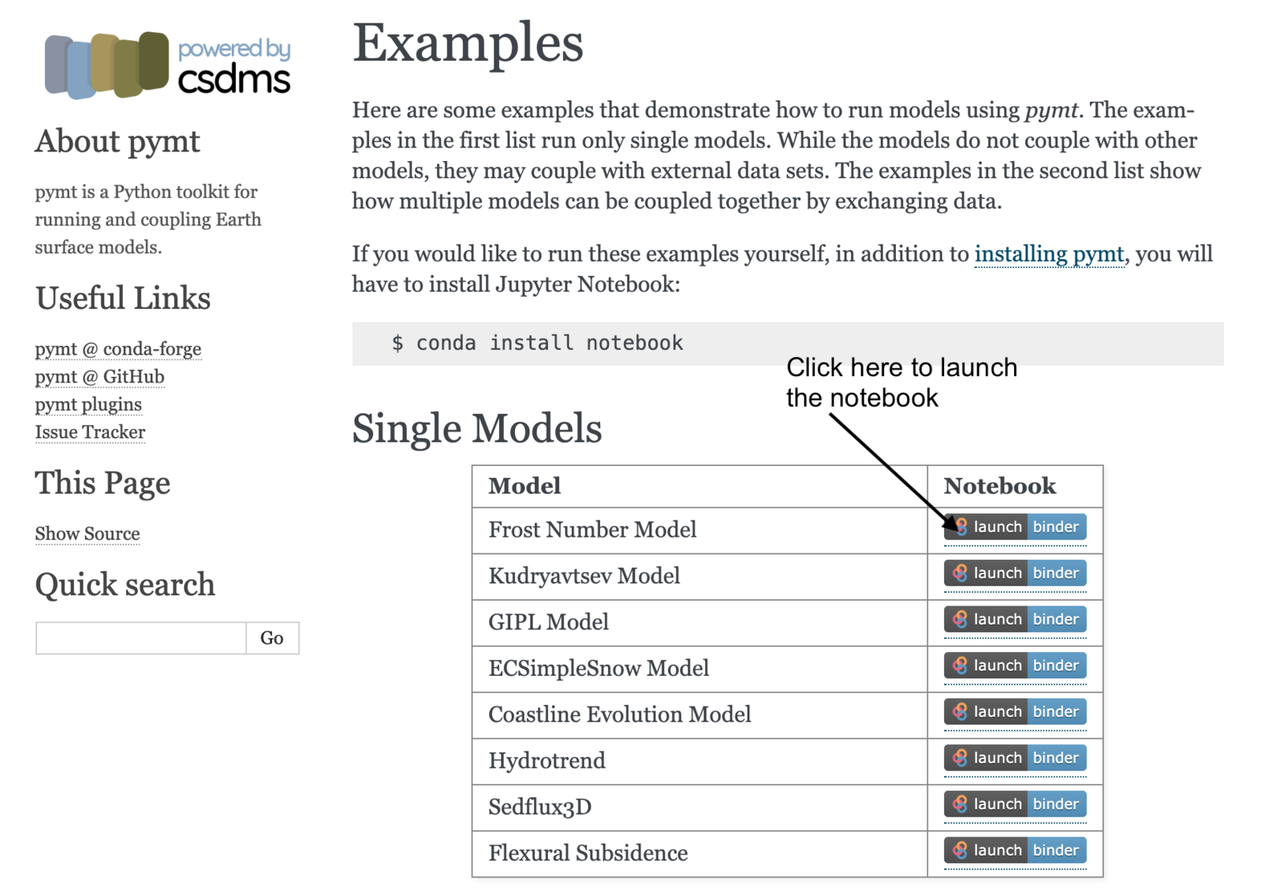Viewport: 1261px width, 891px height.
Task: Click the Show Source link
Action: coord(88,534)
